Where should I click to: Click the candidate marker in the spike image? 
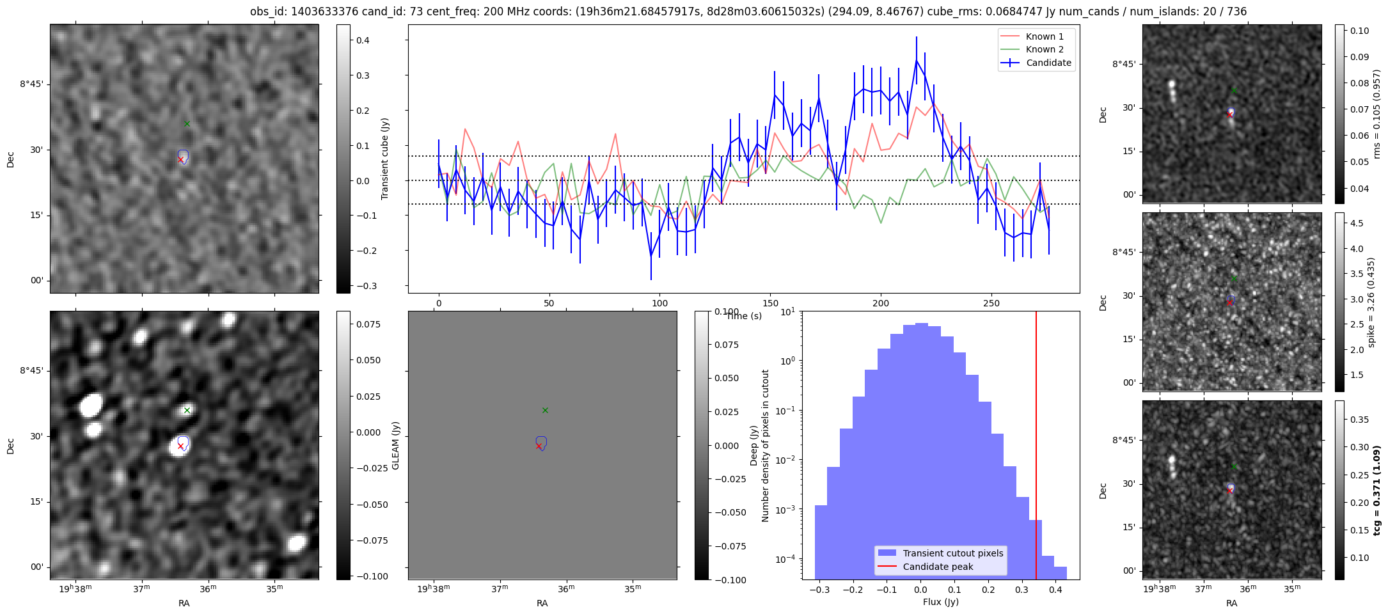(x=1229, y=303)
